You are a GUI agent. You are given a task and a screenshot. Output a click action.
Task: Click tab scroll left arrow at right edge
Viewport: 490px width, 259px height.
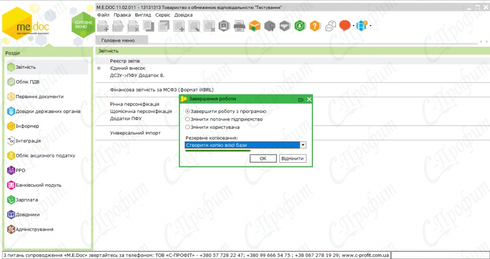click(481, 41)
